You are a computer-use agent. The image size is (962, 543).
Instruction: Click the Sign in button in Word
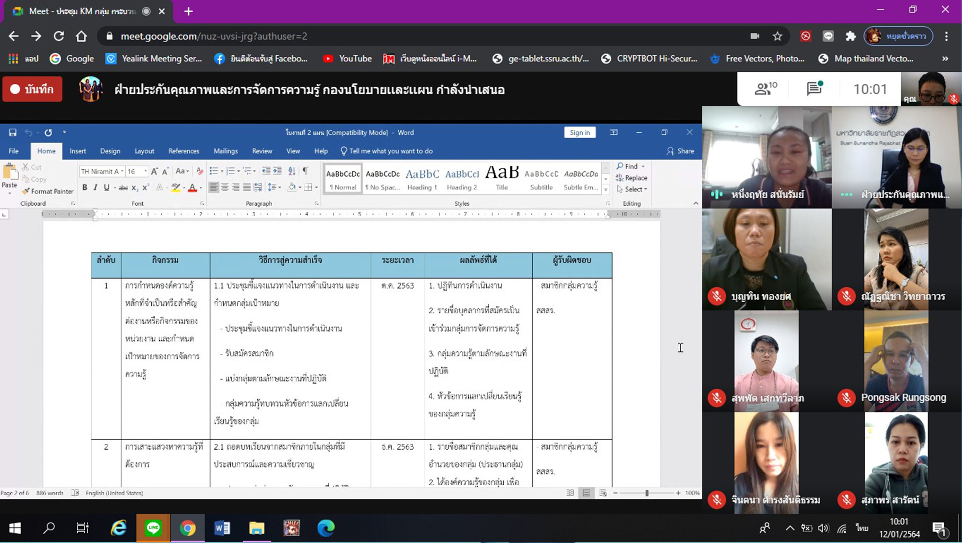click(x=580, y=132)
